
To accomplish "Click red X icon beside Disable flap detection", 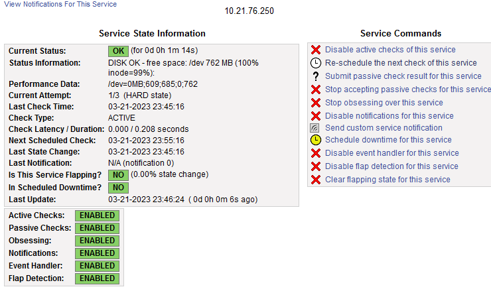I will [x=316, y=166].
